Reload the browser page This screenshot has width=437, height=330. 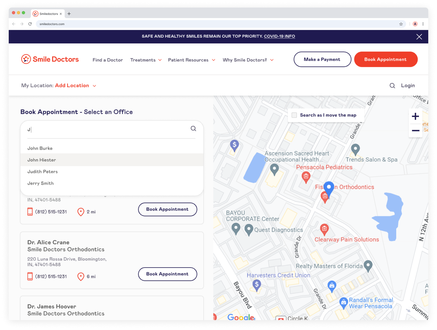30,24
